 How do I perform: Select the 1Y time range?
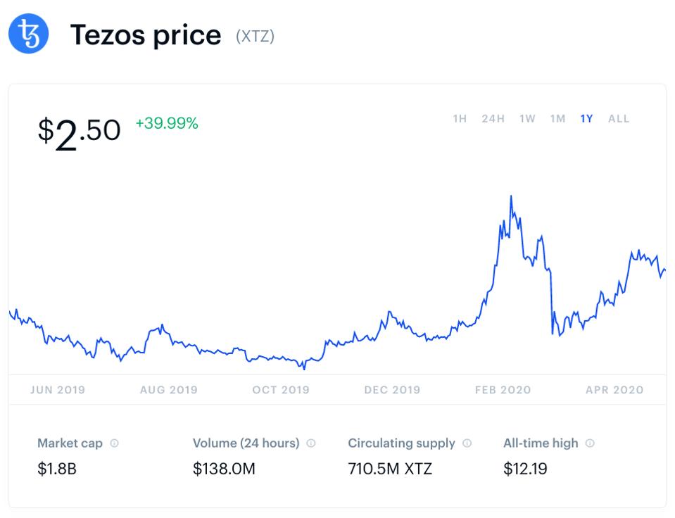click(x=586, y=119)
